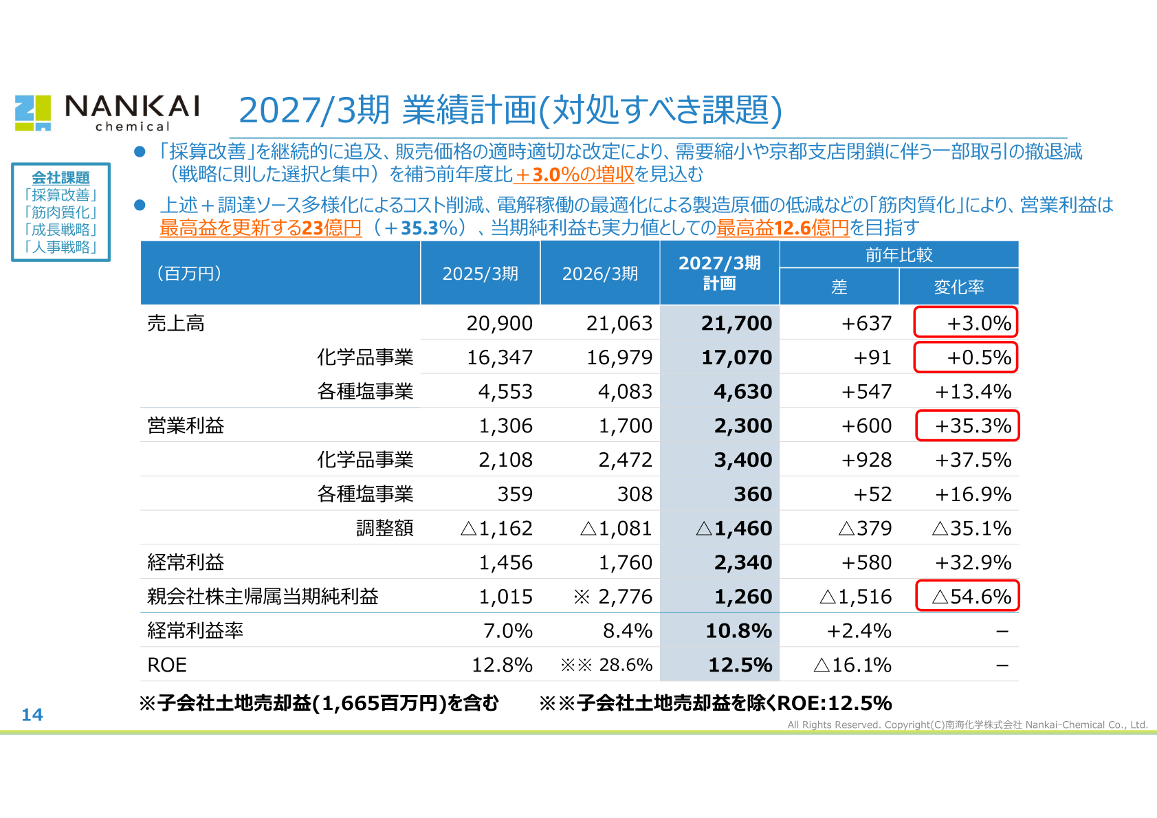Click underlined 最高益を更新する23億円 text
This screenshot has height=818, width=1157.
(261, 228)
